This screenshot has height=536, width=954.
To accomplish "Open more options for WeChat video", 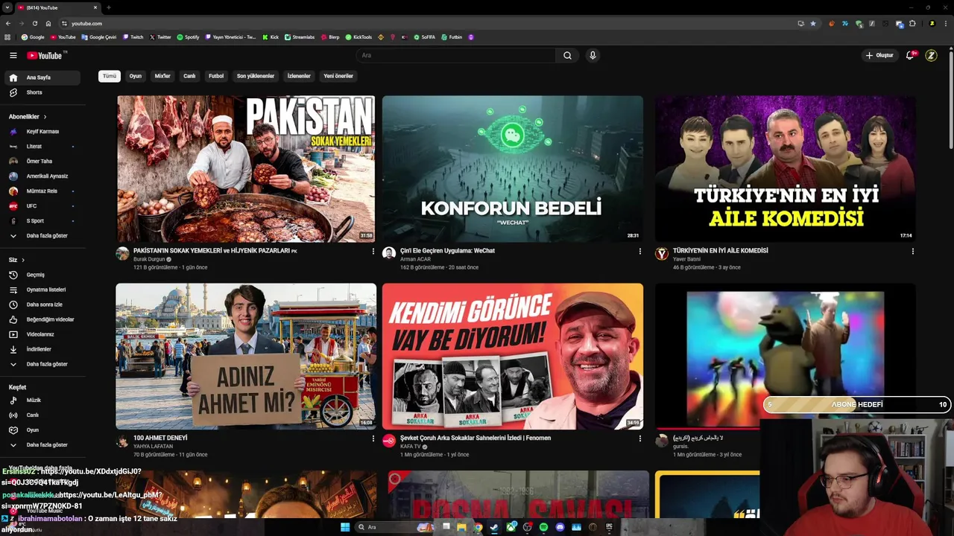I will (639, 252).
